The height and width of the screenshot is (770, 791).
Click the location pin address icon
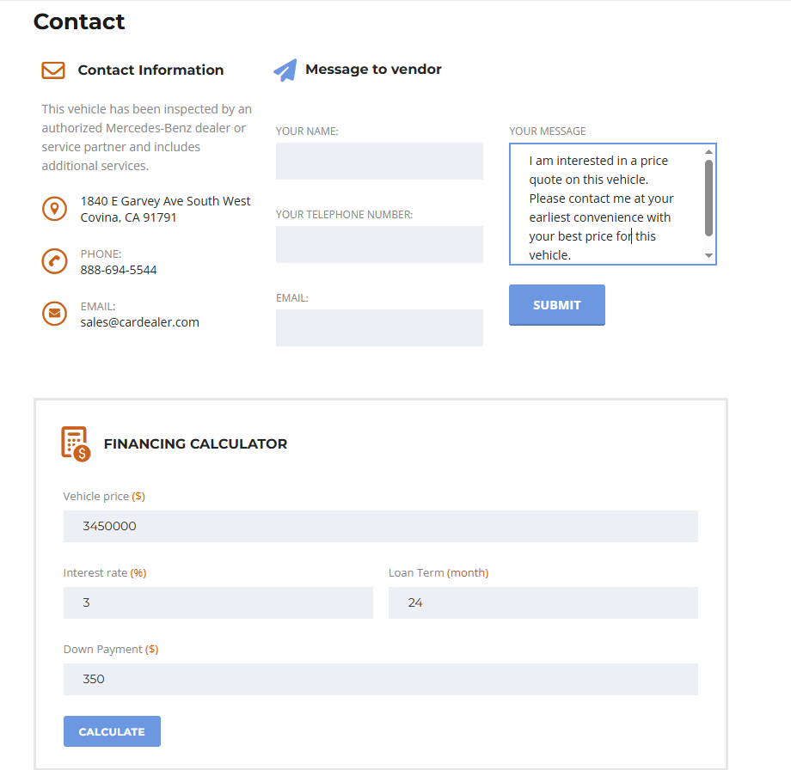(x=54, y=209)
